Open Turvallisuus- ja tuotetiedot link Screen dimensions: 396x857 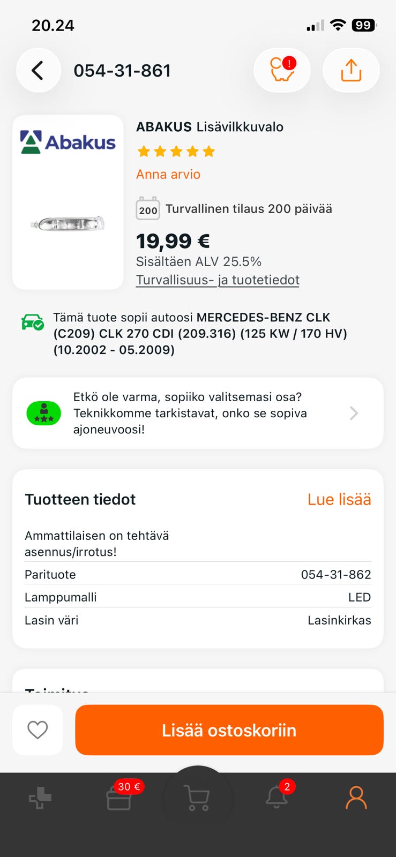[x=218, y=280]
